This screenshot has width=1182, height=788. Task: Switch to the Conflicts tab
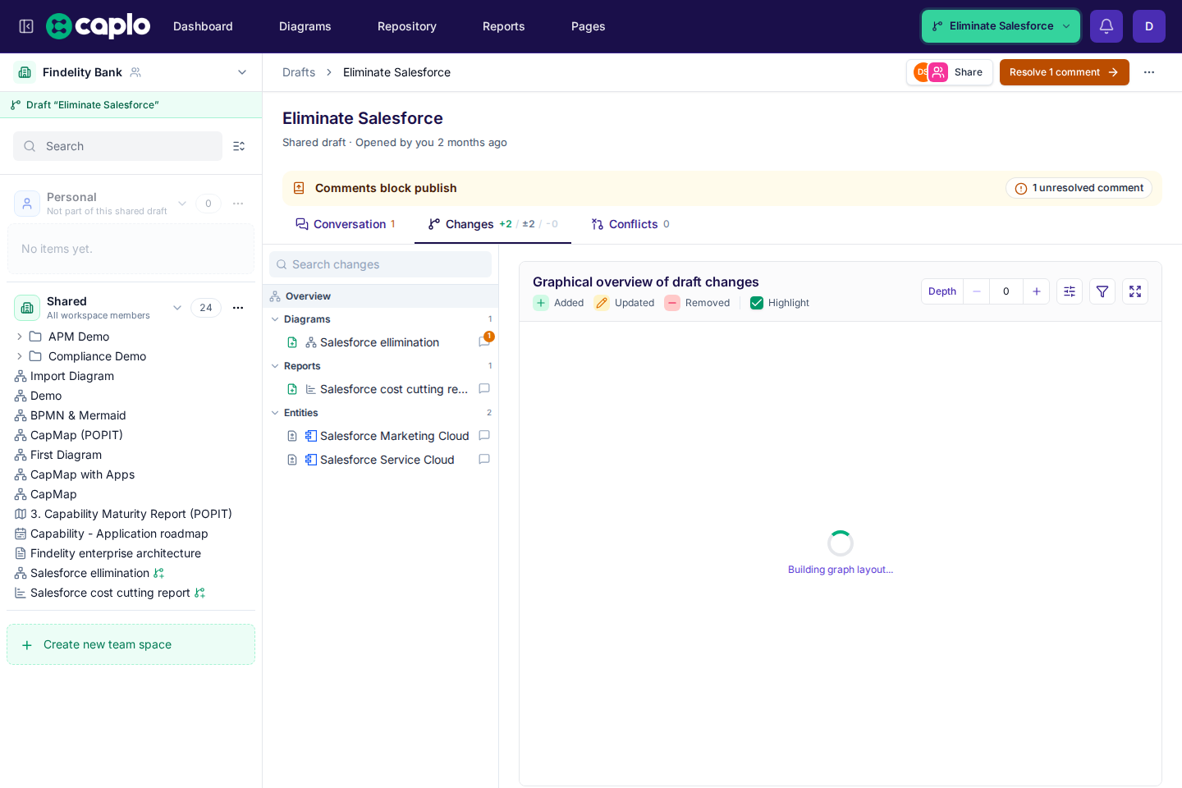(x=630, y=224)
